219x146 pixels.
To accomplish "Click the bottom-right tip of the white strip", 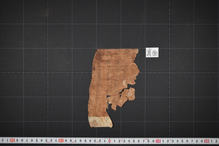I will [111, 126].
